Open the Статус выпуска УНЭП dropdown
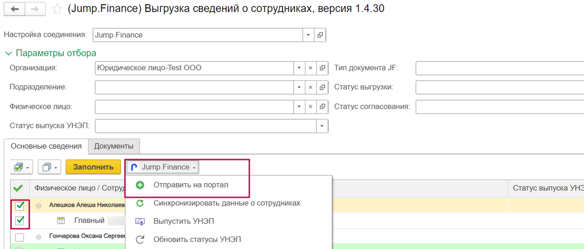 pos(322,126)
